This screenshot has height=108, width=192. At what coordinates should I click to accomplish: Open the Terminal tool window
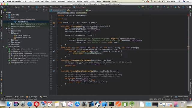click(8, 97)
